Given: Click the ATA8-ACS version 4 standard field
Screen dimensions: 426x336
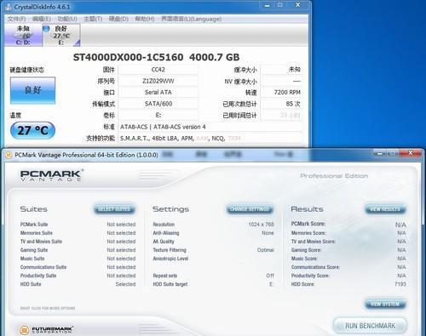Looking at the screenshot, I should click(210, 127).
